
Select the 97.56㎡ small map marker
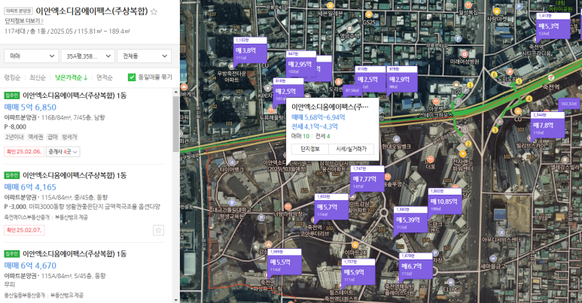[x=352, y=90]
